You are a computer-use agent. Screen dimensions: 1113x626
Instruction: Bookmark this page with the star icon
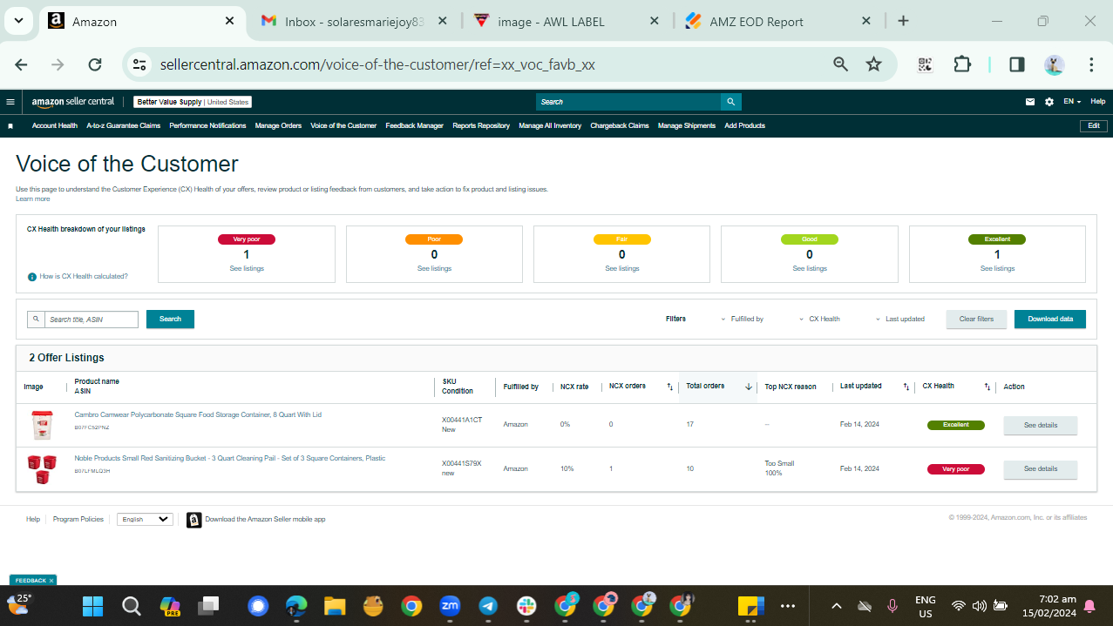tap(873, 64)
